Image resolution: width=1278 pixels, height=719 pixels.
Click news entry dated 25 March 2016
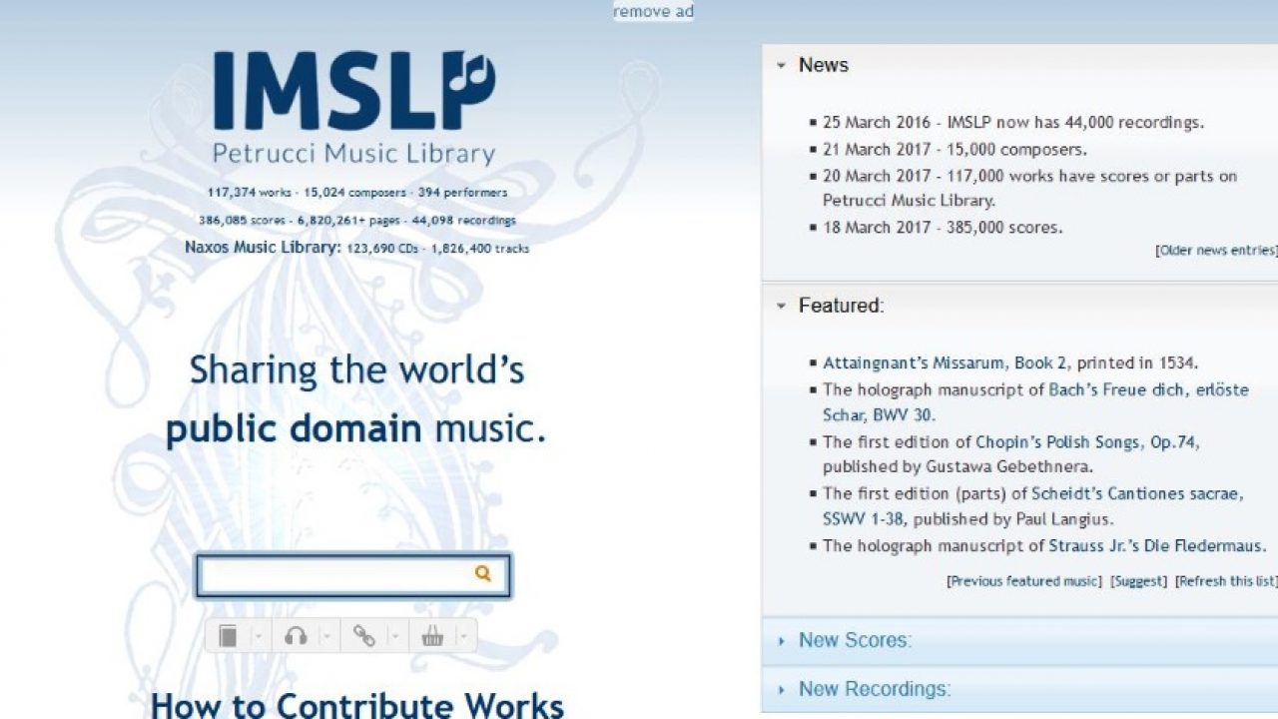click(1013, 123)
